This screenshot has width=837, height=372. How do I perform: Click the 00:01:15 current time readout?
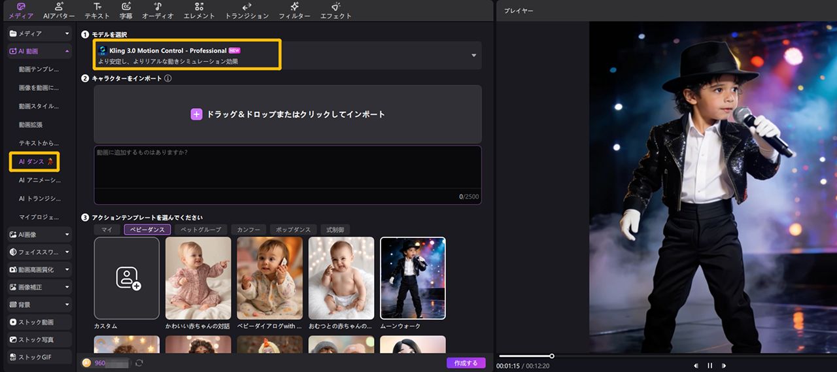(508, 366)
